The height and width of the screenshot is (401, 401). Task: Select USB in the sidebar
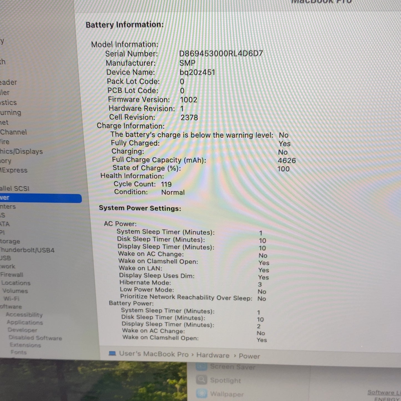[6, 258]
